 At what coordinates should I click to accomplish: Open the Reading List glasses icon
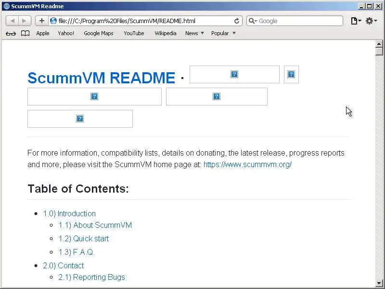point(11,33)
